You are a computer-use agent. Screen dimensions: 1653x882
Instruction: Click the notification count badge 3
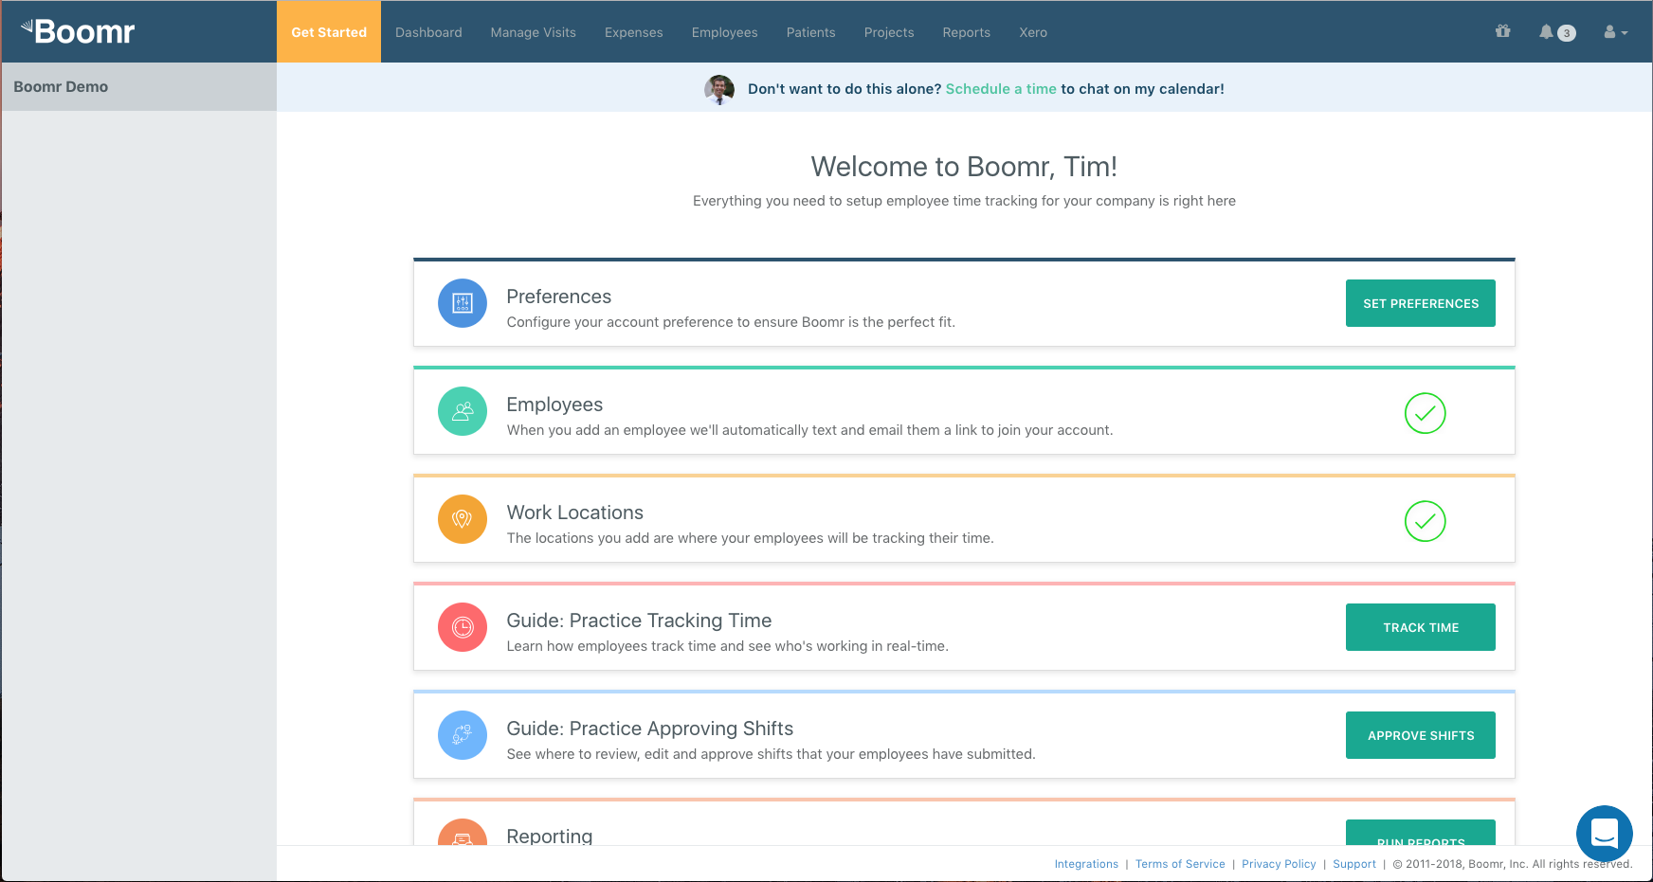1567,33
